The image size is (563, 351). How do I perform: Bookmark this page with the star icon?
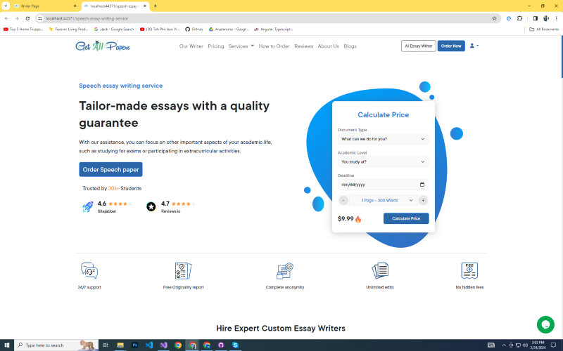click(x=494, y=18)
